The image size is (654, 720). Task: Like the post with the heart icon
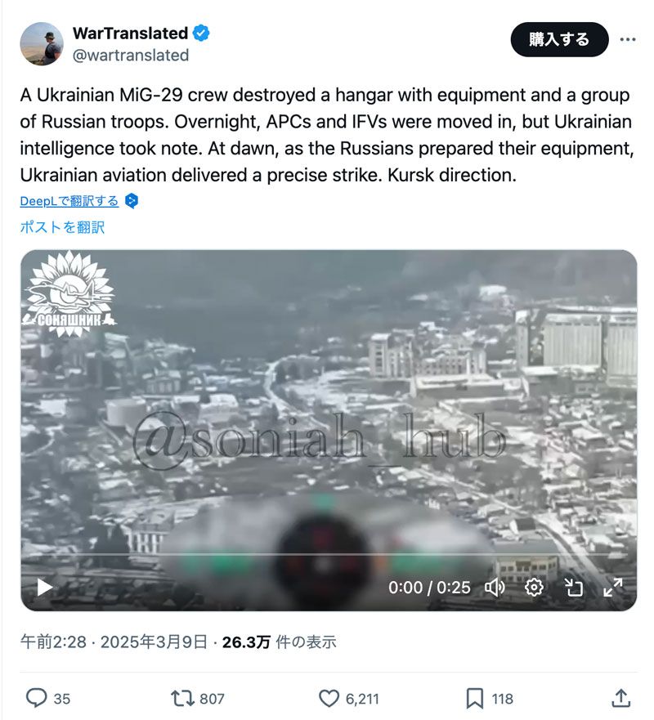pos(329,699)
